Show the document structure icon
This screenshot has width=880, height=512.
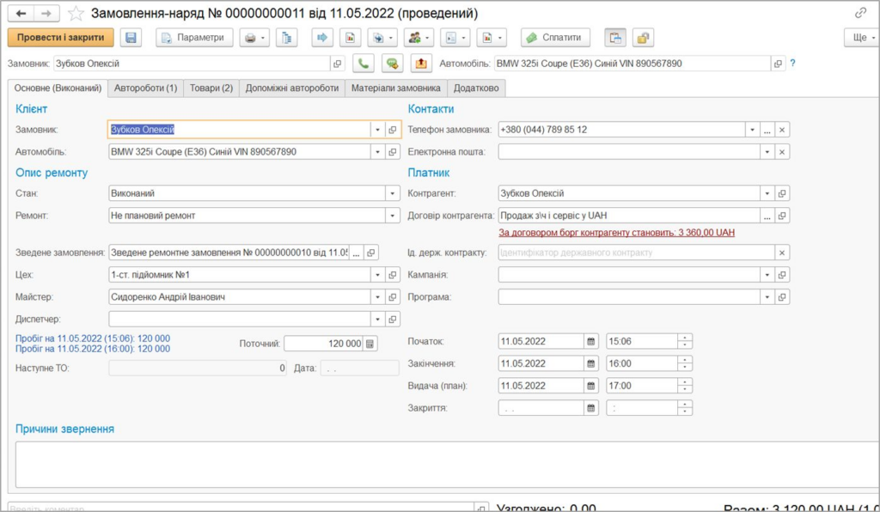point(286,38)
